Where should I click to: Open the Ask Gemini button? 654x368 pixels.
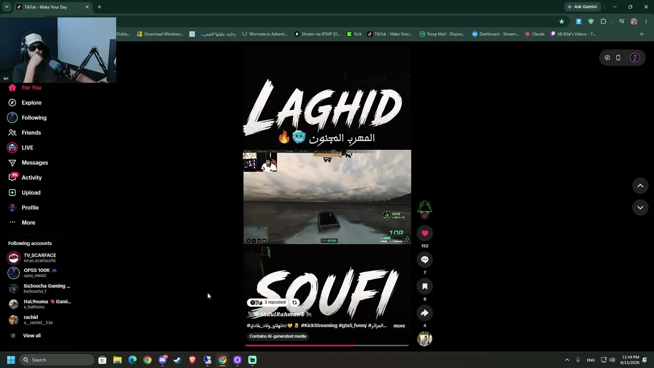[x=582, y=7]
